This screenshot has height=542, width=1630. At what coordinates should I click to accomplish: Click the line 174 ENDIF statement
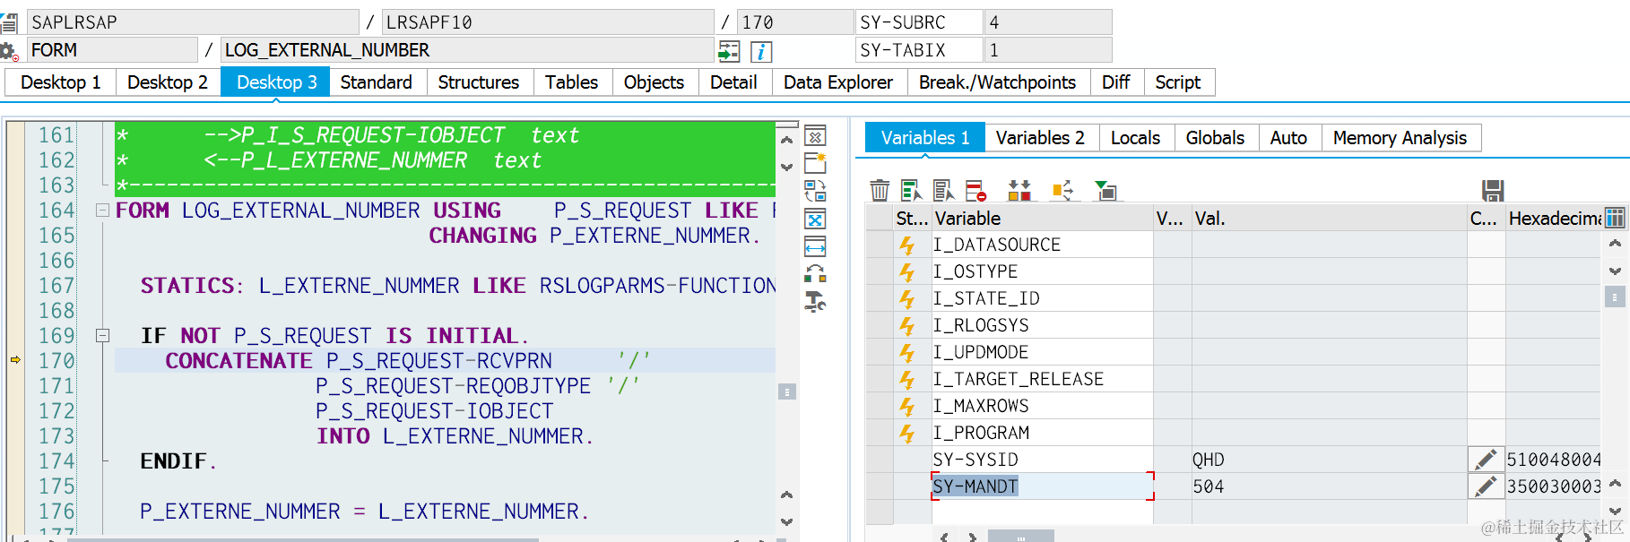[x=178, y=461]
